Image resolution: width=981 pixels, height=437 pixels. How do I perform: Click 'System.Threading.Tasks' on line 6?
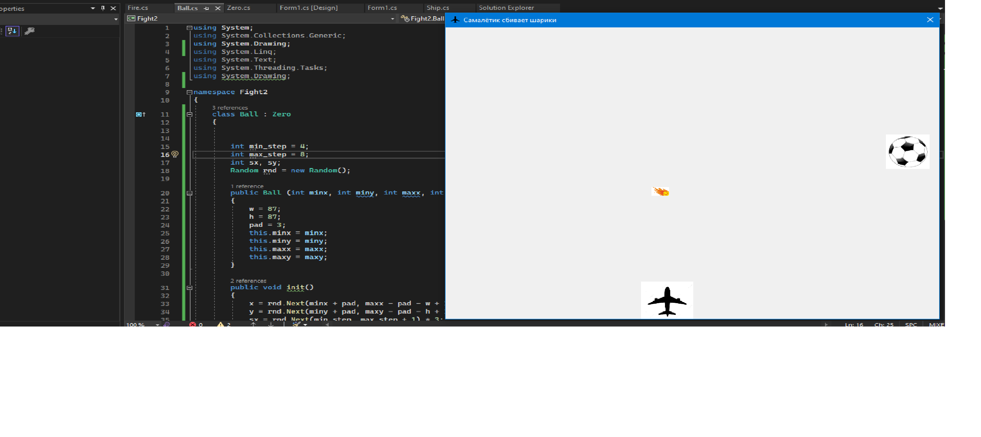click(272, 68)
